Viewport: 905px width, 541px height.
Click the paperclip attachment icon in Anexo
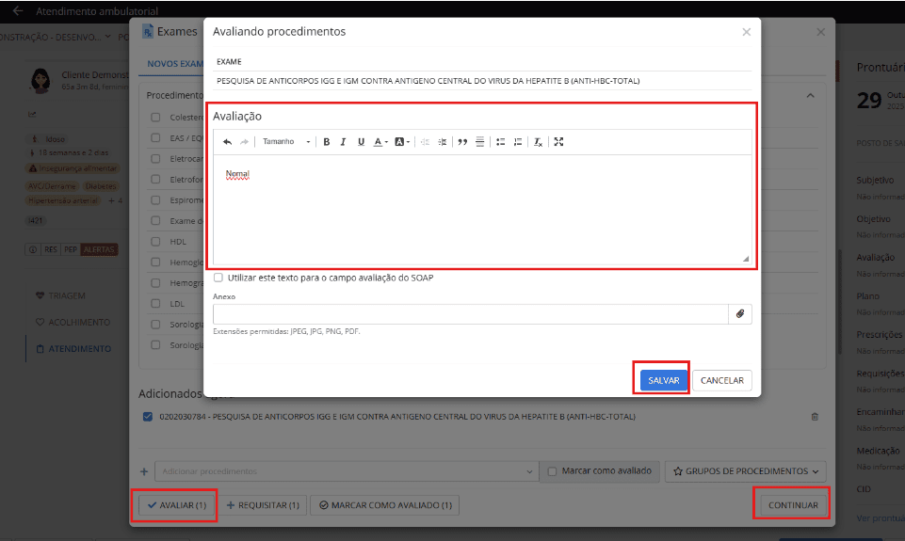740,314
